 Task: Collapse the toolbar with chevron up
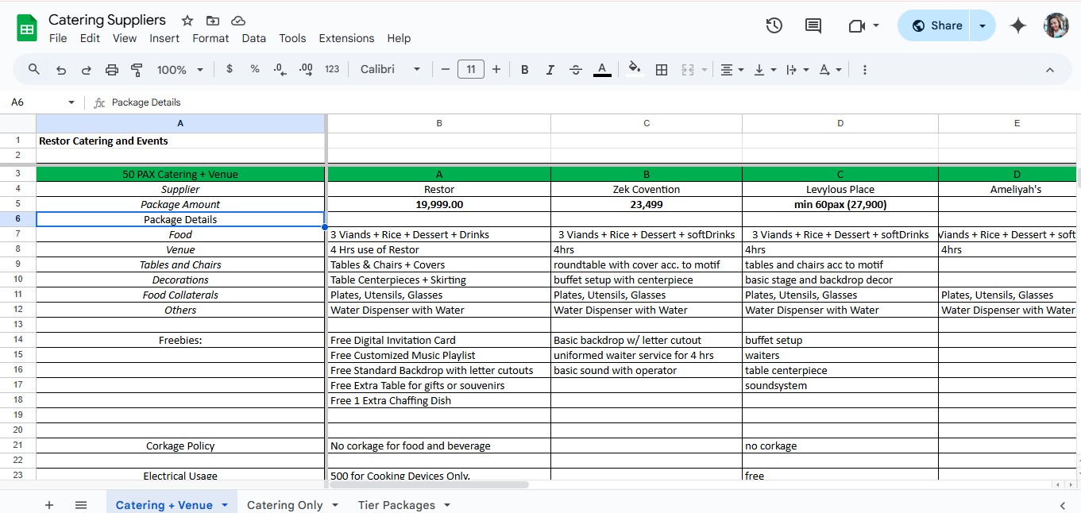pyautogui.click(x=1049, y=70)
